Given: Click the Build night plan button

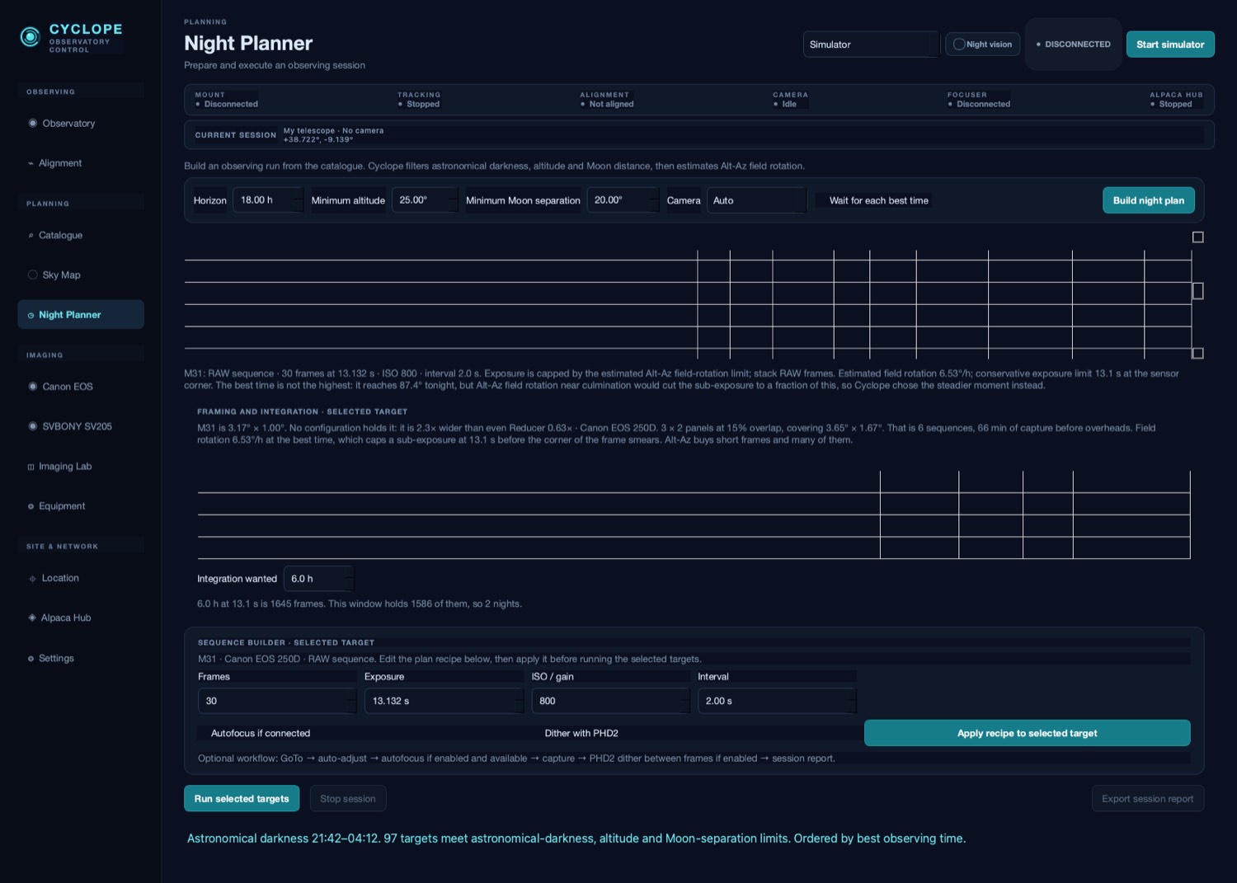Looking at the screenshot, I should (1148, 200).
